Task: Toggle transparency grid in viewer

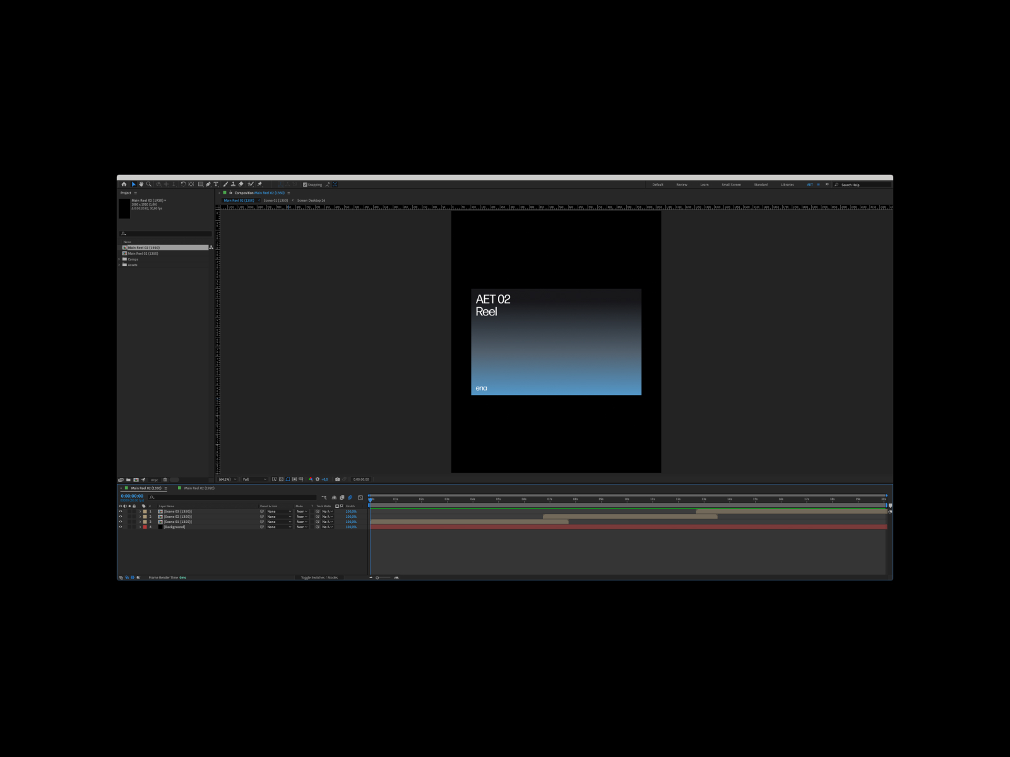Action: 281,479
